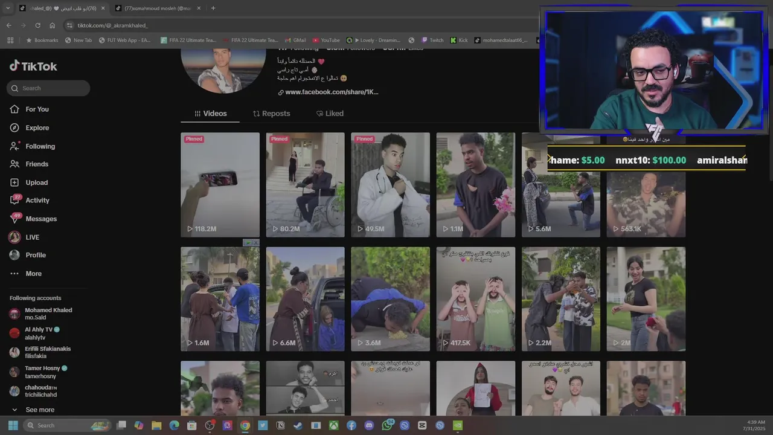This screenshot has width=773, height=435.
Task: Play the video with 1.6M views
Action: (220, 299)
